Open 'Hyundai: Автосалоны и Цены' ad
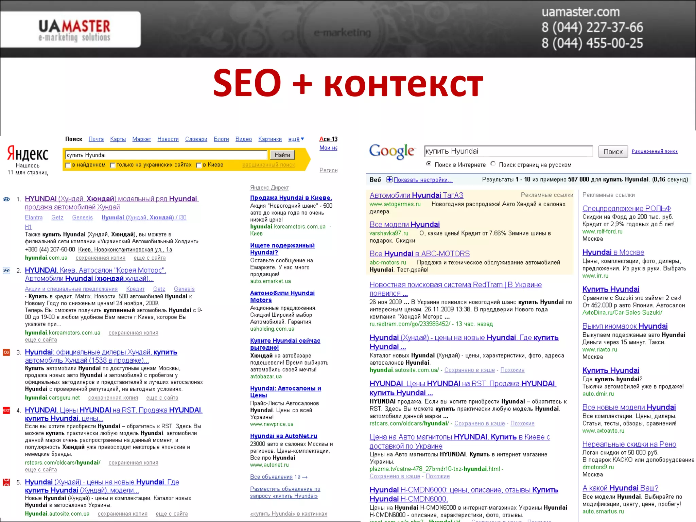The image size is (696, 522). 285,391
